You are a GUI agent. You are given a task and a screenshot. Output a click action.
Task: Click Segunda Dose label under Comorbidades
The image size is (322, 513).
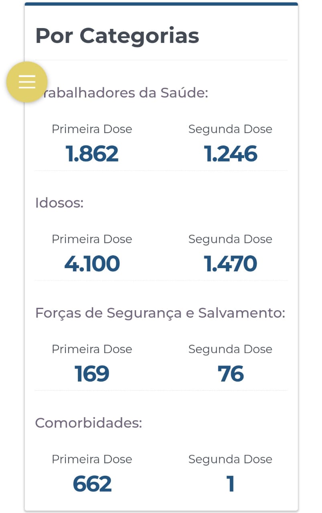pyautogui.click(x=231, y=459)
